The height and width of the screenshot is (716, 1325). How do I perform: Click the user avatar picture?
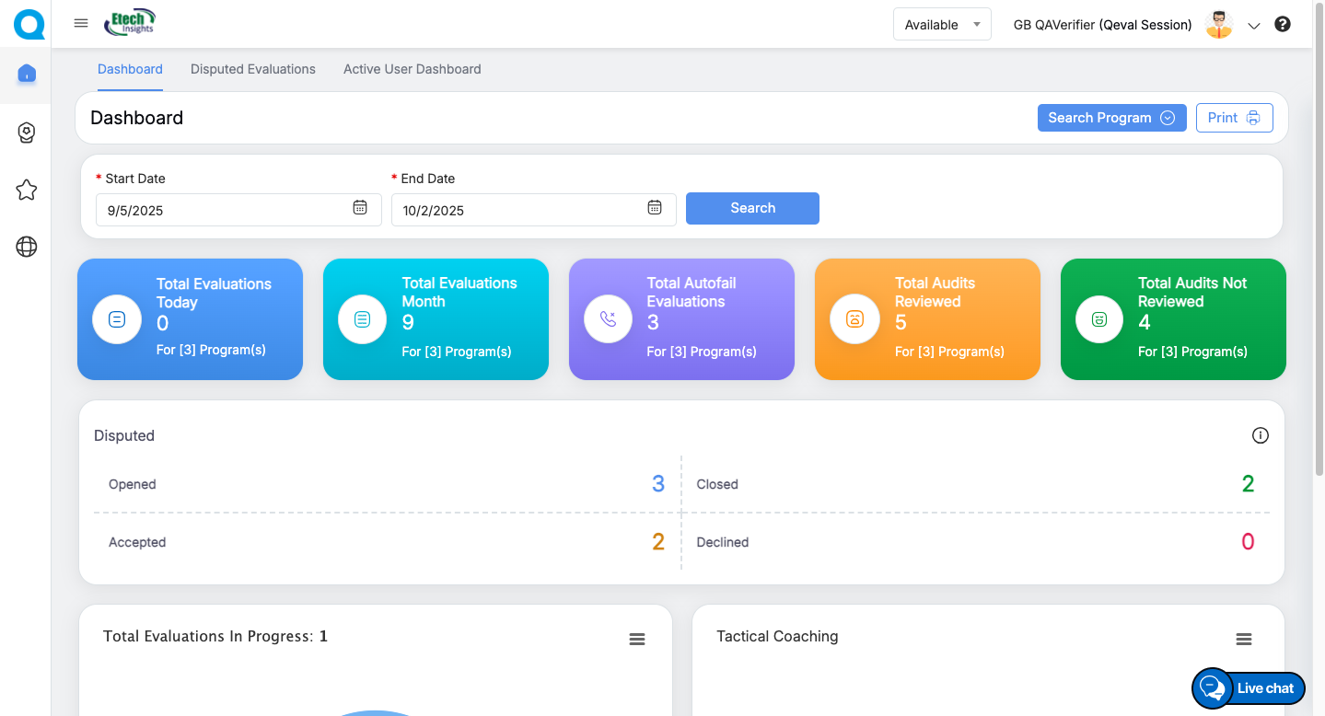point(1219,25)
